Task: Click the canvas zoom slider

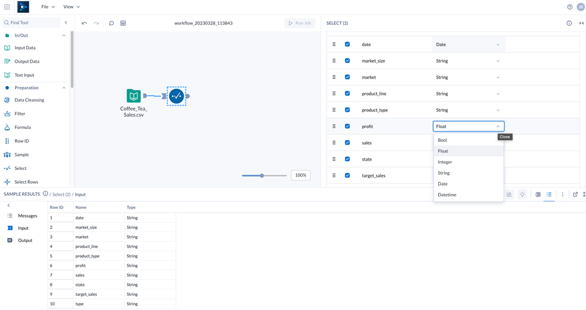Action: (264, 175)
